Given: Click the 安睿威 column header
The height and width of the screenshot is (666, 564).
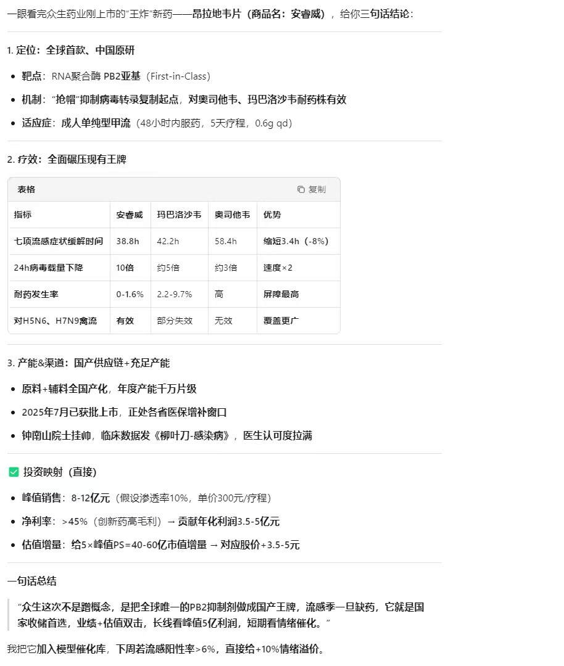Looking at the screenshot, I should [130, 215].
